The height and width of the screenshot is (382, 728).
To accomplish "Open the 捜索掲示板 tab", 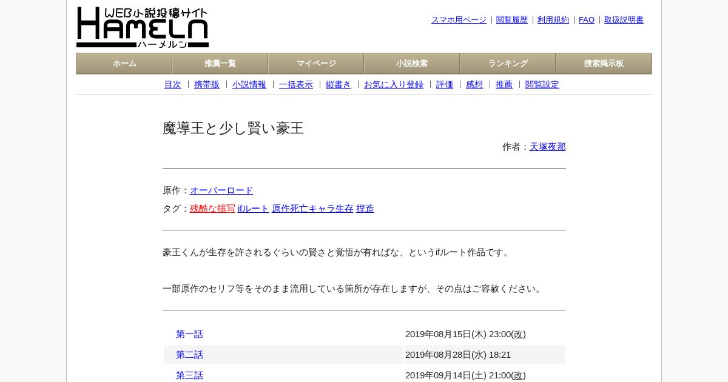I will pyautogui.click(x=604, y=64).
